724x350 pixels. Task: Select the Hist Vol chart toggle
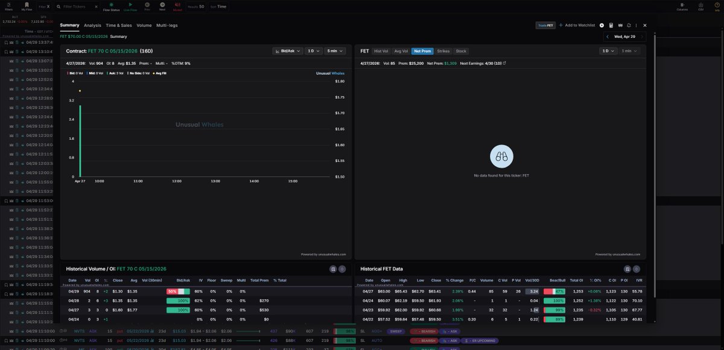381,51
